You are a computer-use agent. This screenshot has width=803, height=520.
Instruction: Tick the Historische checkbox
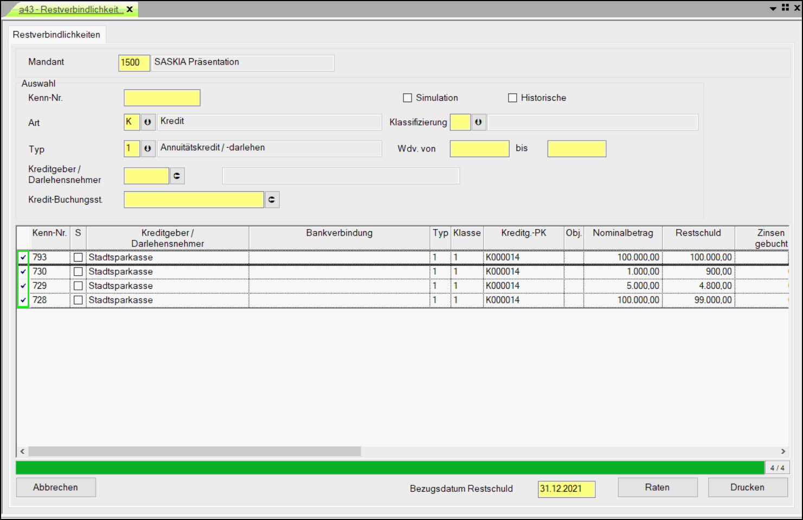coord(512,98)
